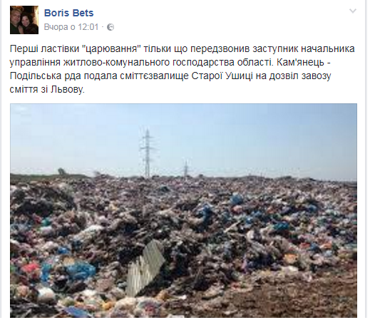Click the public globe privacy icon

coord(111,27)
